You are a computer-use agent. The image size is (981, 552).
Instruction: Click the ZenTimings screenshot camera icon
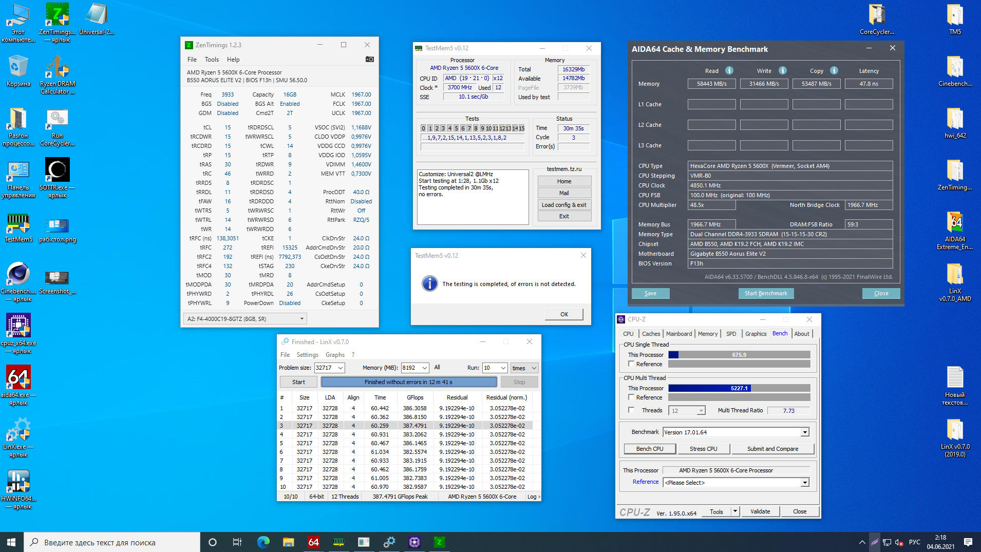[x=369, y=60]
